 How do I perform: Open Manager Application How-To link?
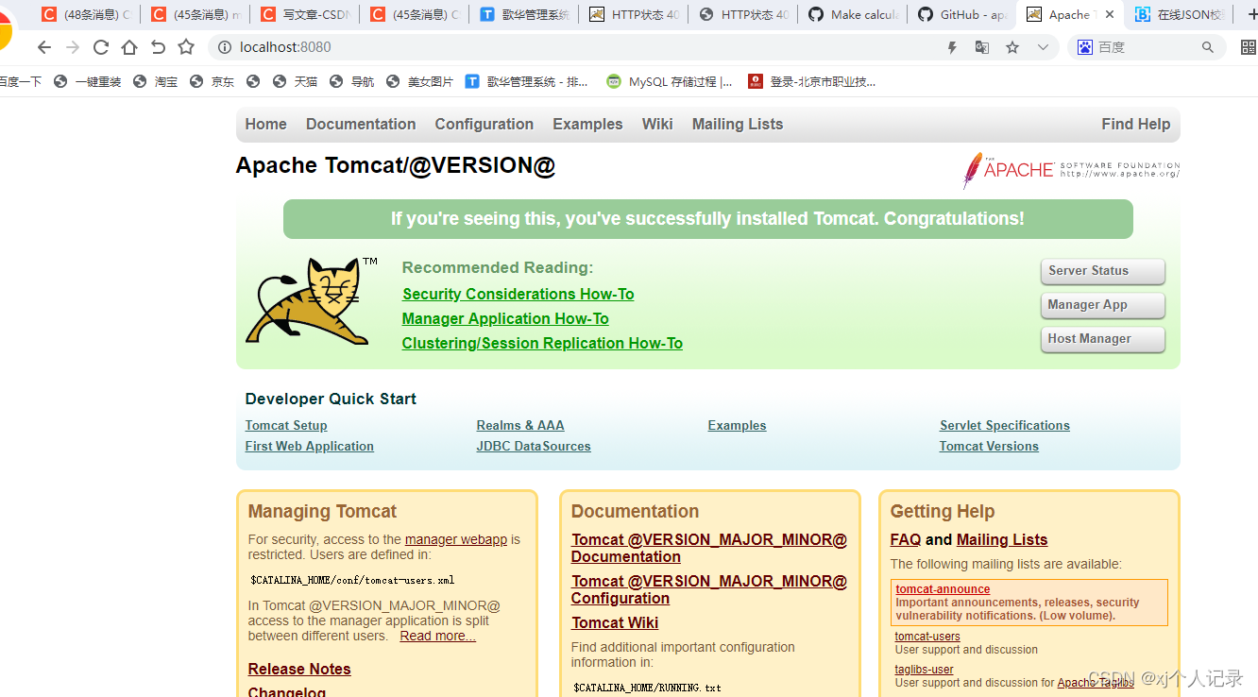click(x=505, y=318)
